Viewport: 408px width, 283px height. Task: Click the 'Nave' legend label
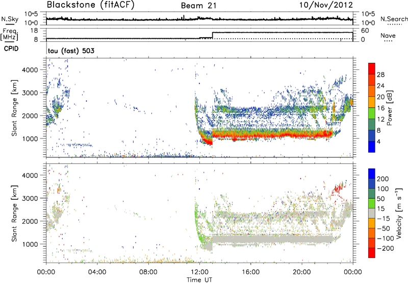tap(388, 36)
